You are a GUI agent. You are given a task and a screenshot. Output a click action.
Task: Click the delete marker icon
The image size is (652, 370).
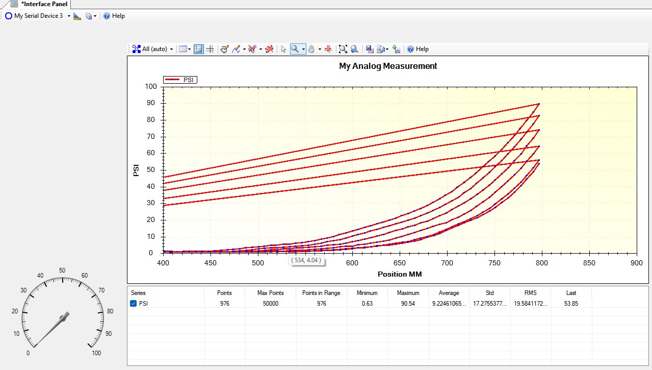click(252, 49)
